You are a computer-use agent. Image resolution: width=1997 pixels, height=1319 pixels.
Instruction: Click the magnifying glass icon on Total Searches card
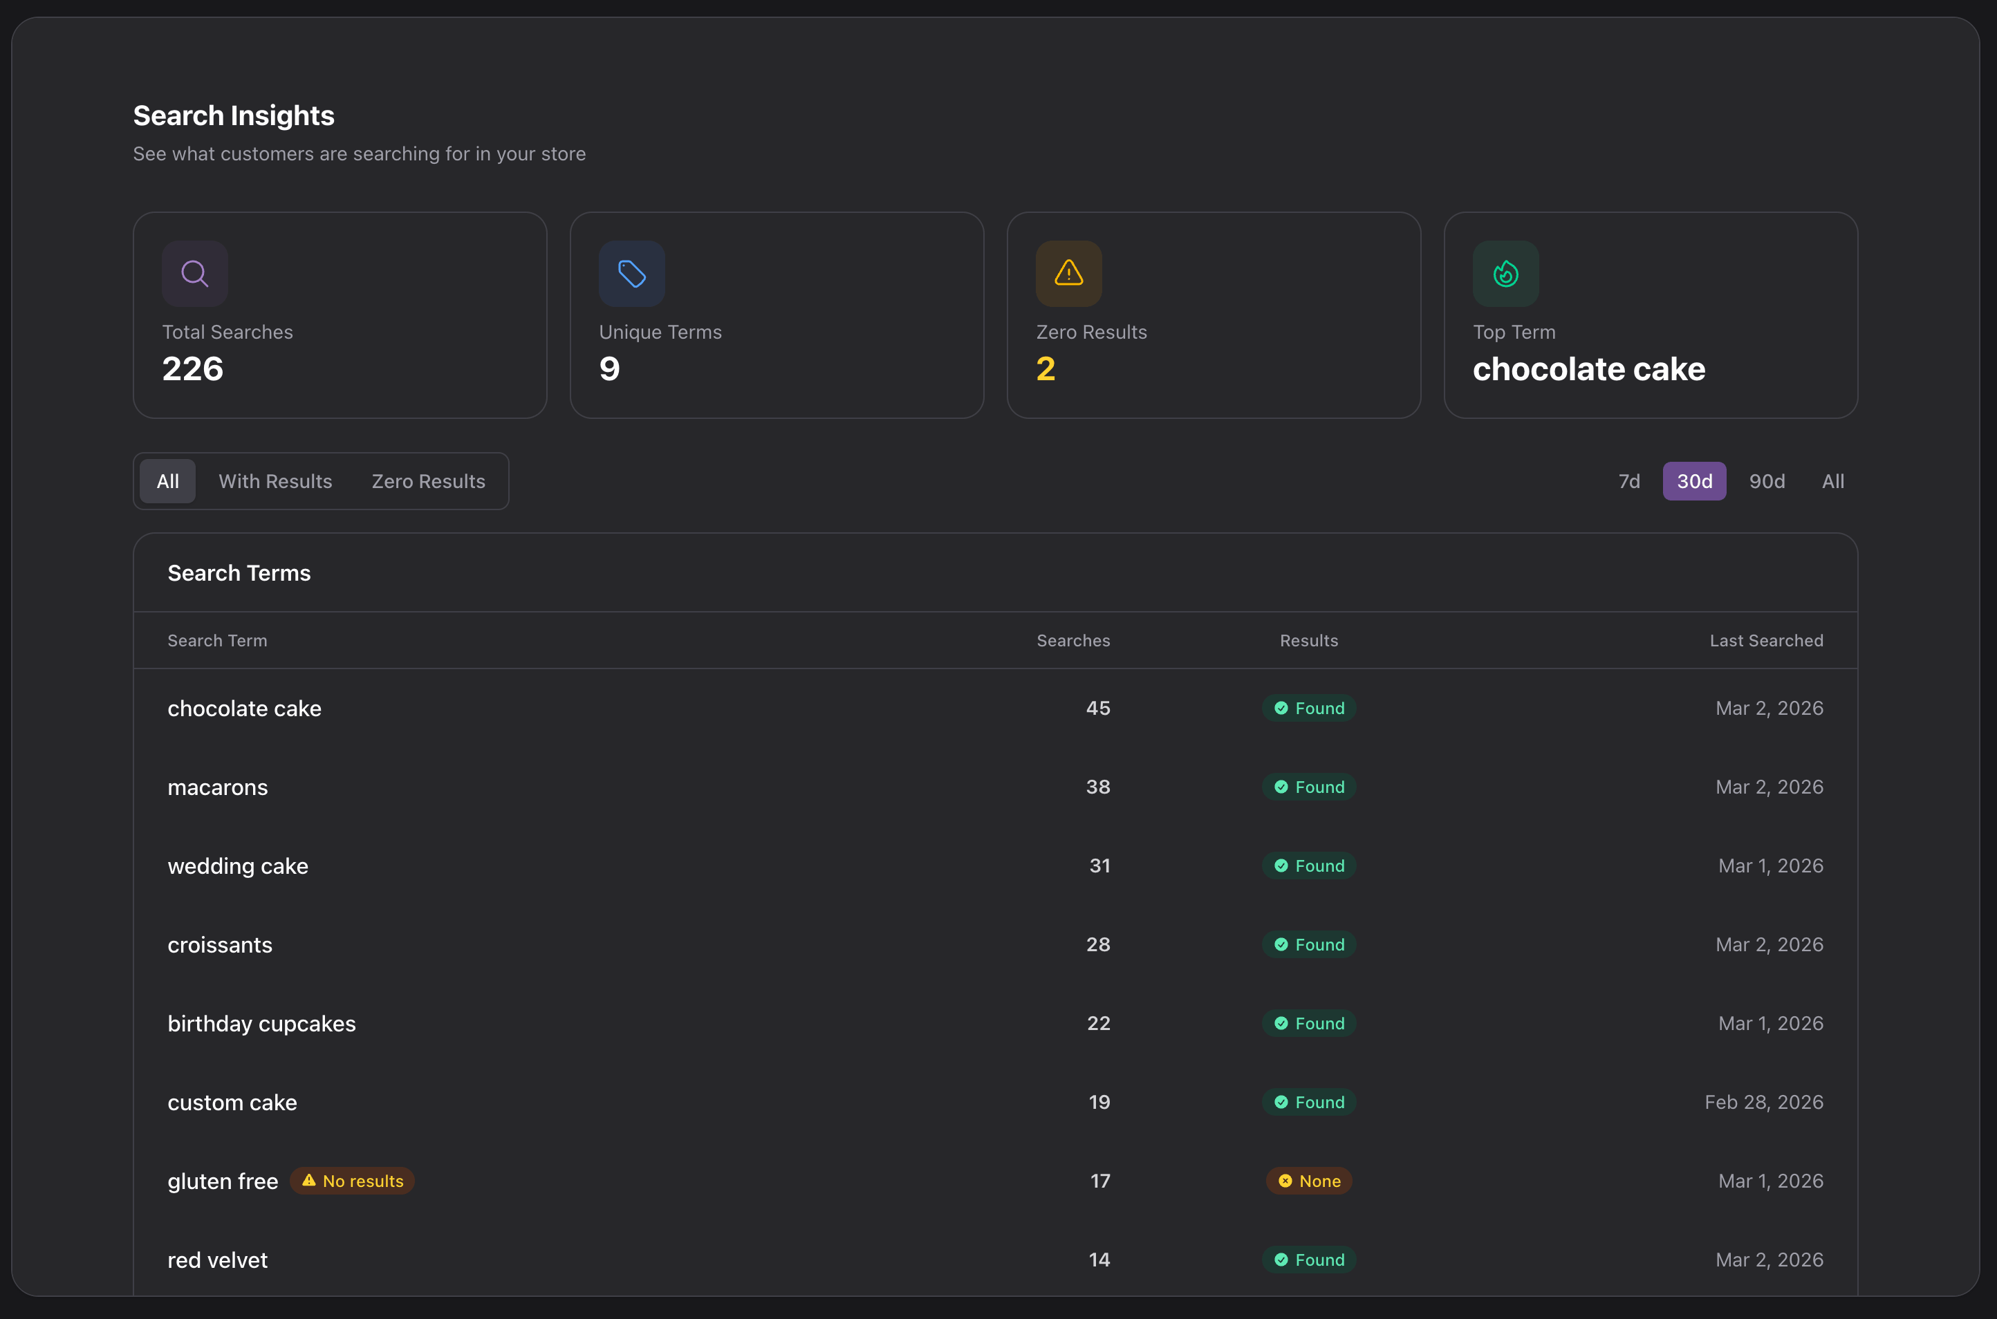coord(194,273)
